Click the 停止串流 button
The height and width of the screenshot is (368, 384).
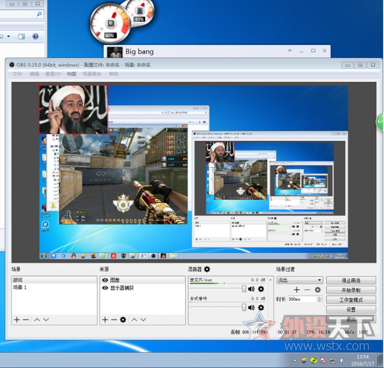click(351, 280)
